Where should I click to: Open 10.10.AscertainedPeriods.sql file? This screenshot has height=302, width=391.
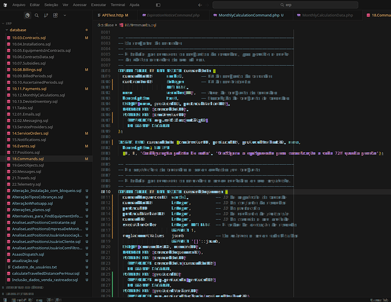tap(38, 82)
